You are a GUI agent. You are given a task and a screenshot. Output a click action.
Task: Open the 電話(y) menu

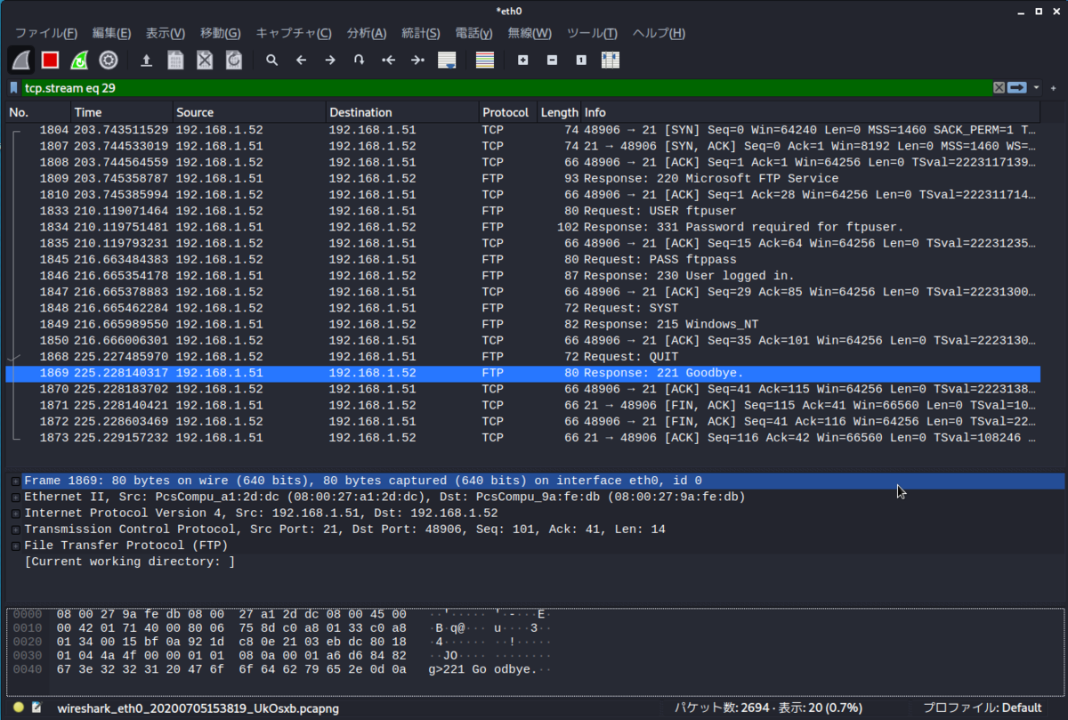click(474, 33)
